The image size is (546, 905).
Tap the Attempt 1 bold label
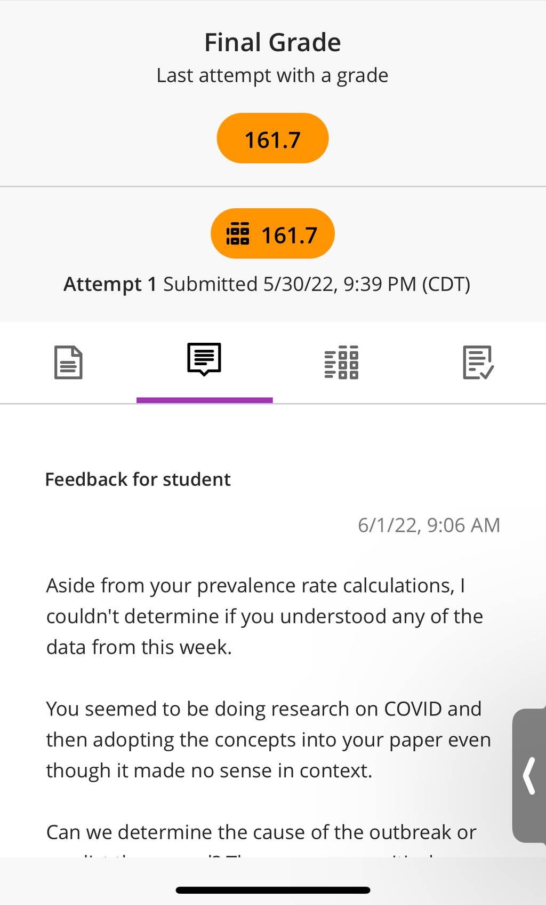click(x=110, y=285)
